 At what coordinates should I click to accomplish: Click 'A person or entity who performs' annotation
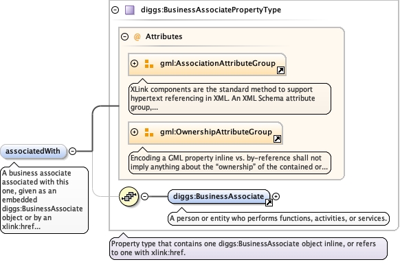[x=278, y=219]
